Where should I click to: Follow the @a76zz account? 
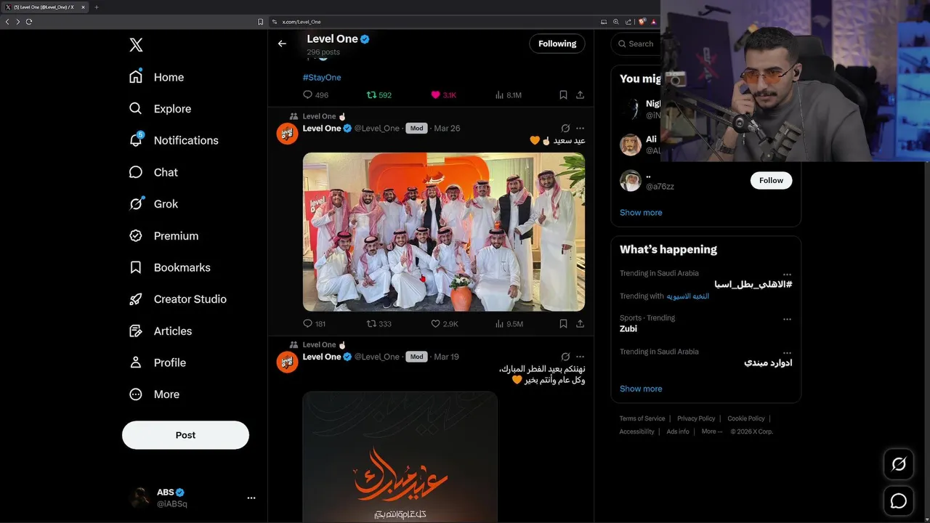click(x=771, y=180)
